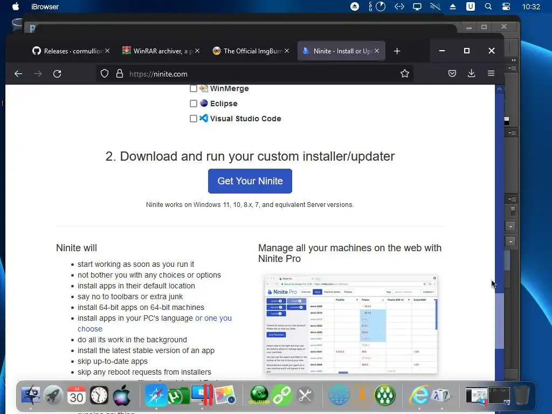The height and width of the screenshot is (414, 552).
Task: Open third background panel flyout menu
Action: (512, 199)
